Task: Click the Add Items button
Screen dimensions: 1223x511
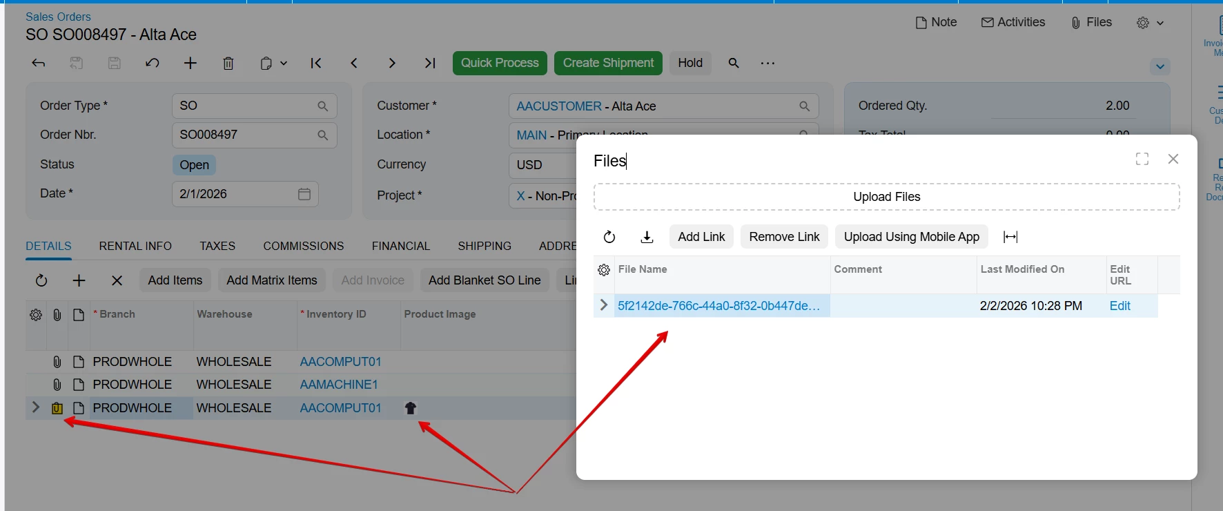Action: click(175, 280)
